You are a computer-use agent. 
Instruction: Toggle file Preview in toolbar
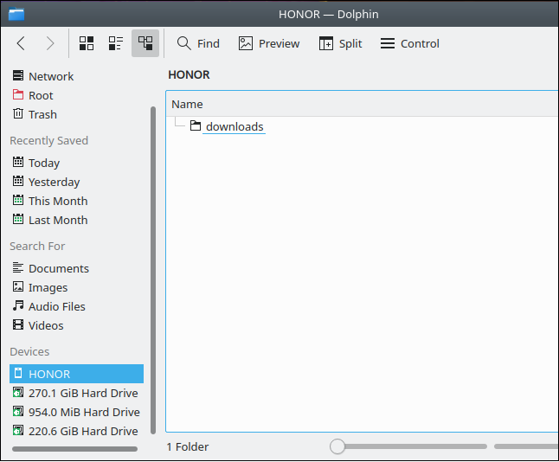(x=269, y=43)
